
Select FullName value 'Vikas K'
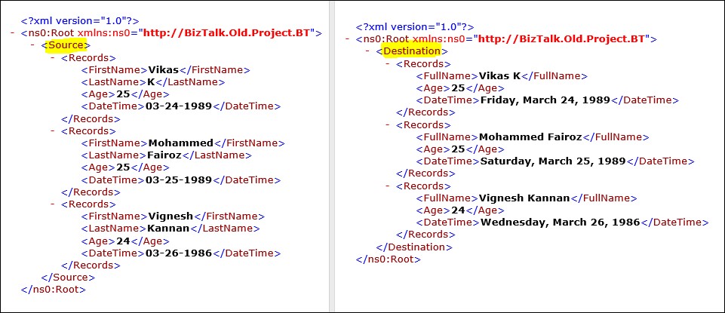pos(500,76)
